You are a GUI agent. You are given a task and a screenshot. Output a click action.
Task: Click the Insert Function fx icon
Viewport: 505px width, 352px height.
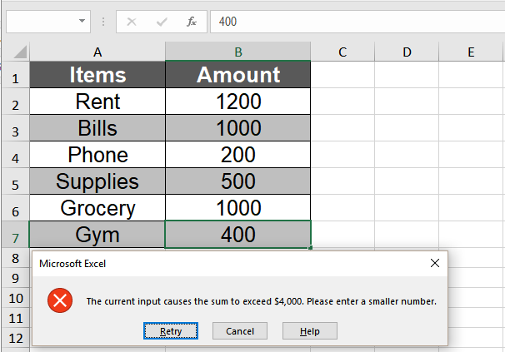191,22
